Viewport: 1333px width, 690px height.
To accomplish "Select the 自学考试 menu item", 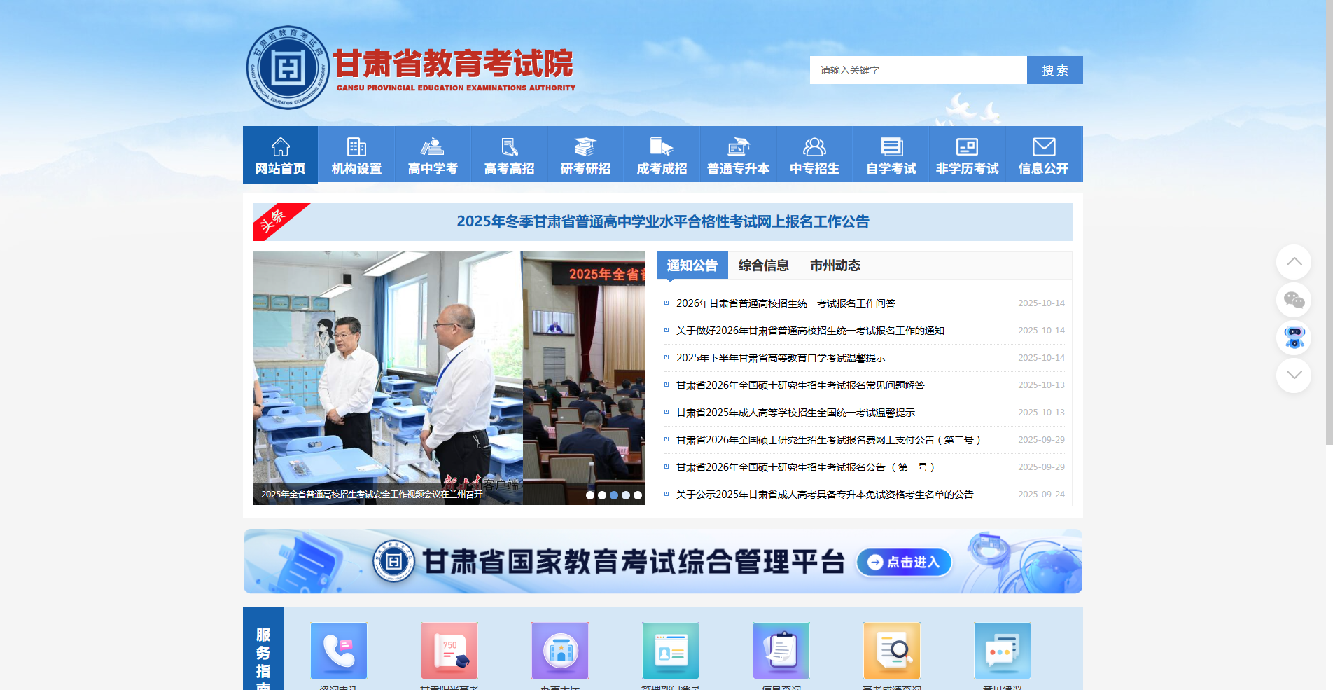I will pos(891,154).
